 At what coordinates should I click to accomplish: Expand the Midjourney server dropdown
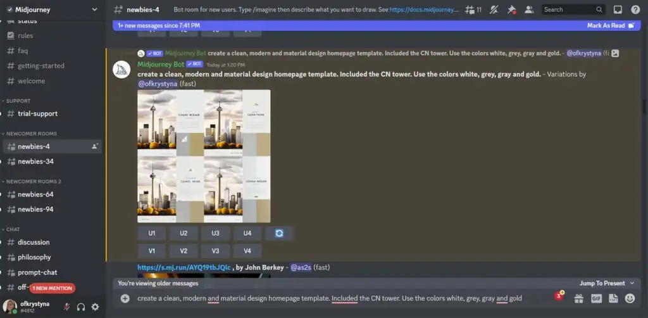click(x=95, y=10)
